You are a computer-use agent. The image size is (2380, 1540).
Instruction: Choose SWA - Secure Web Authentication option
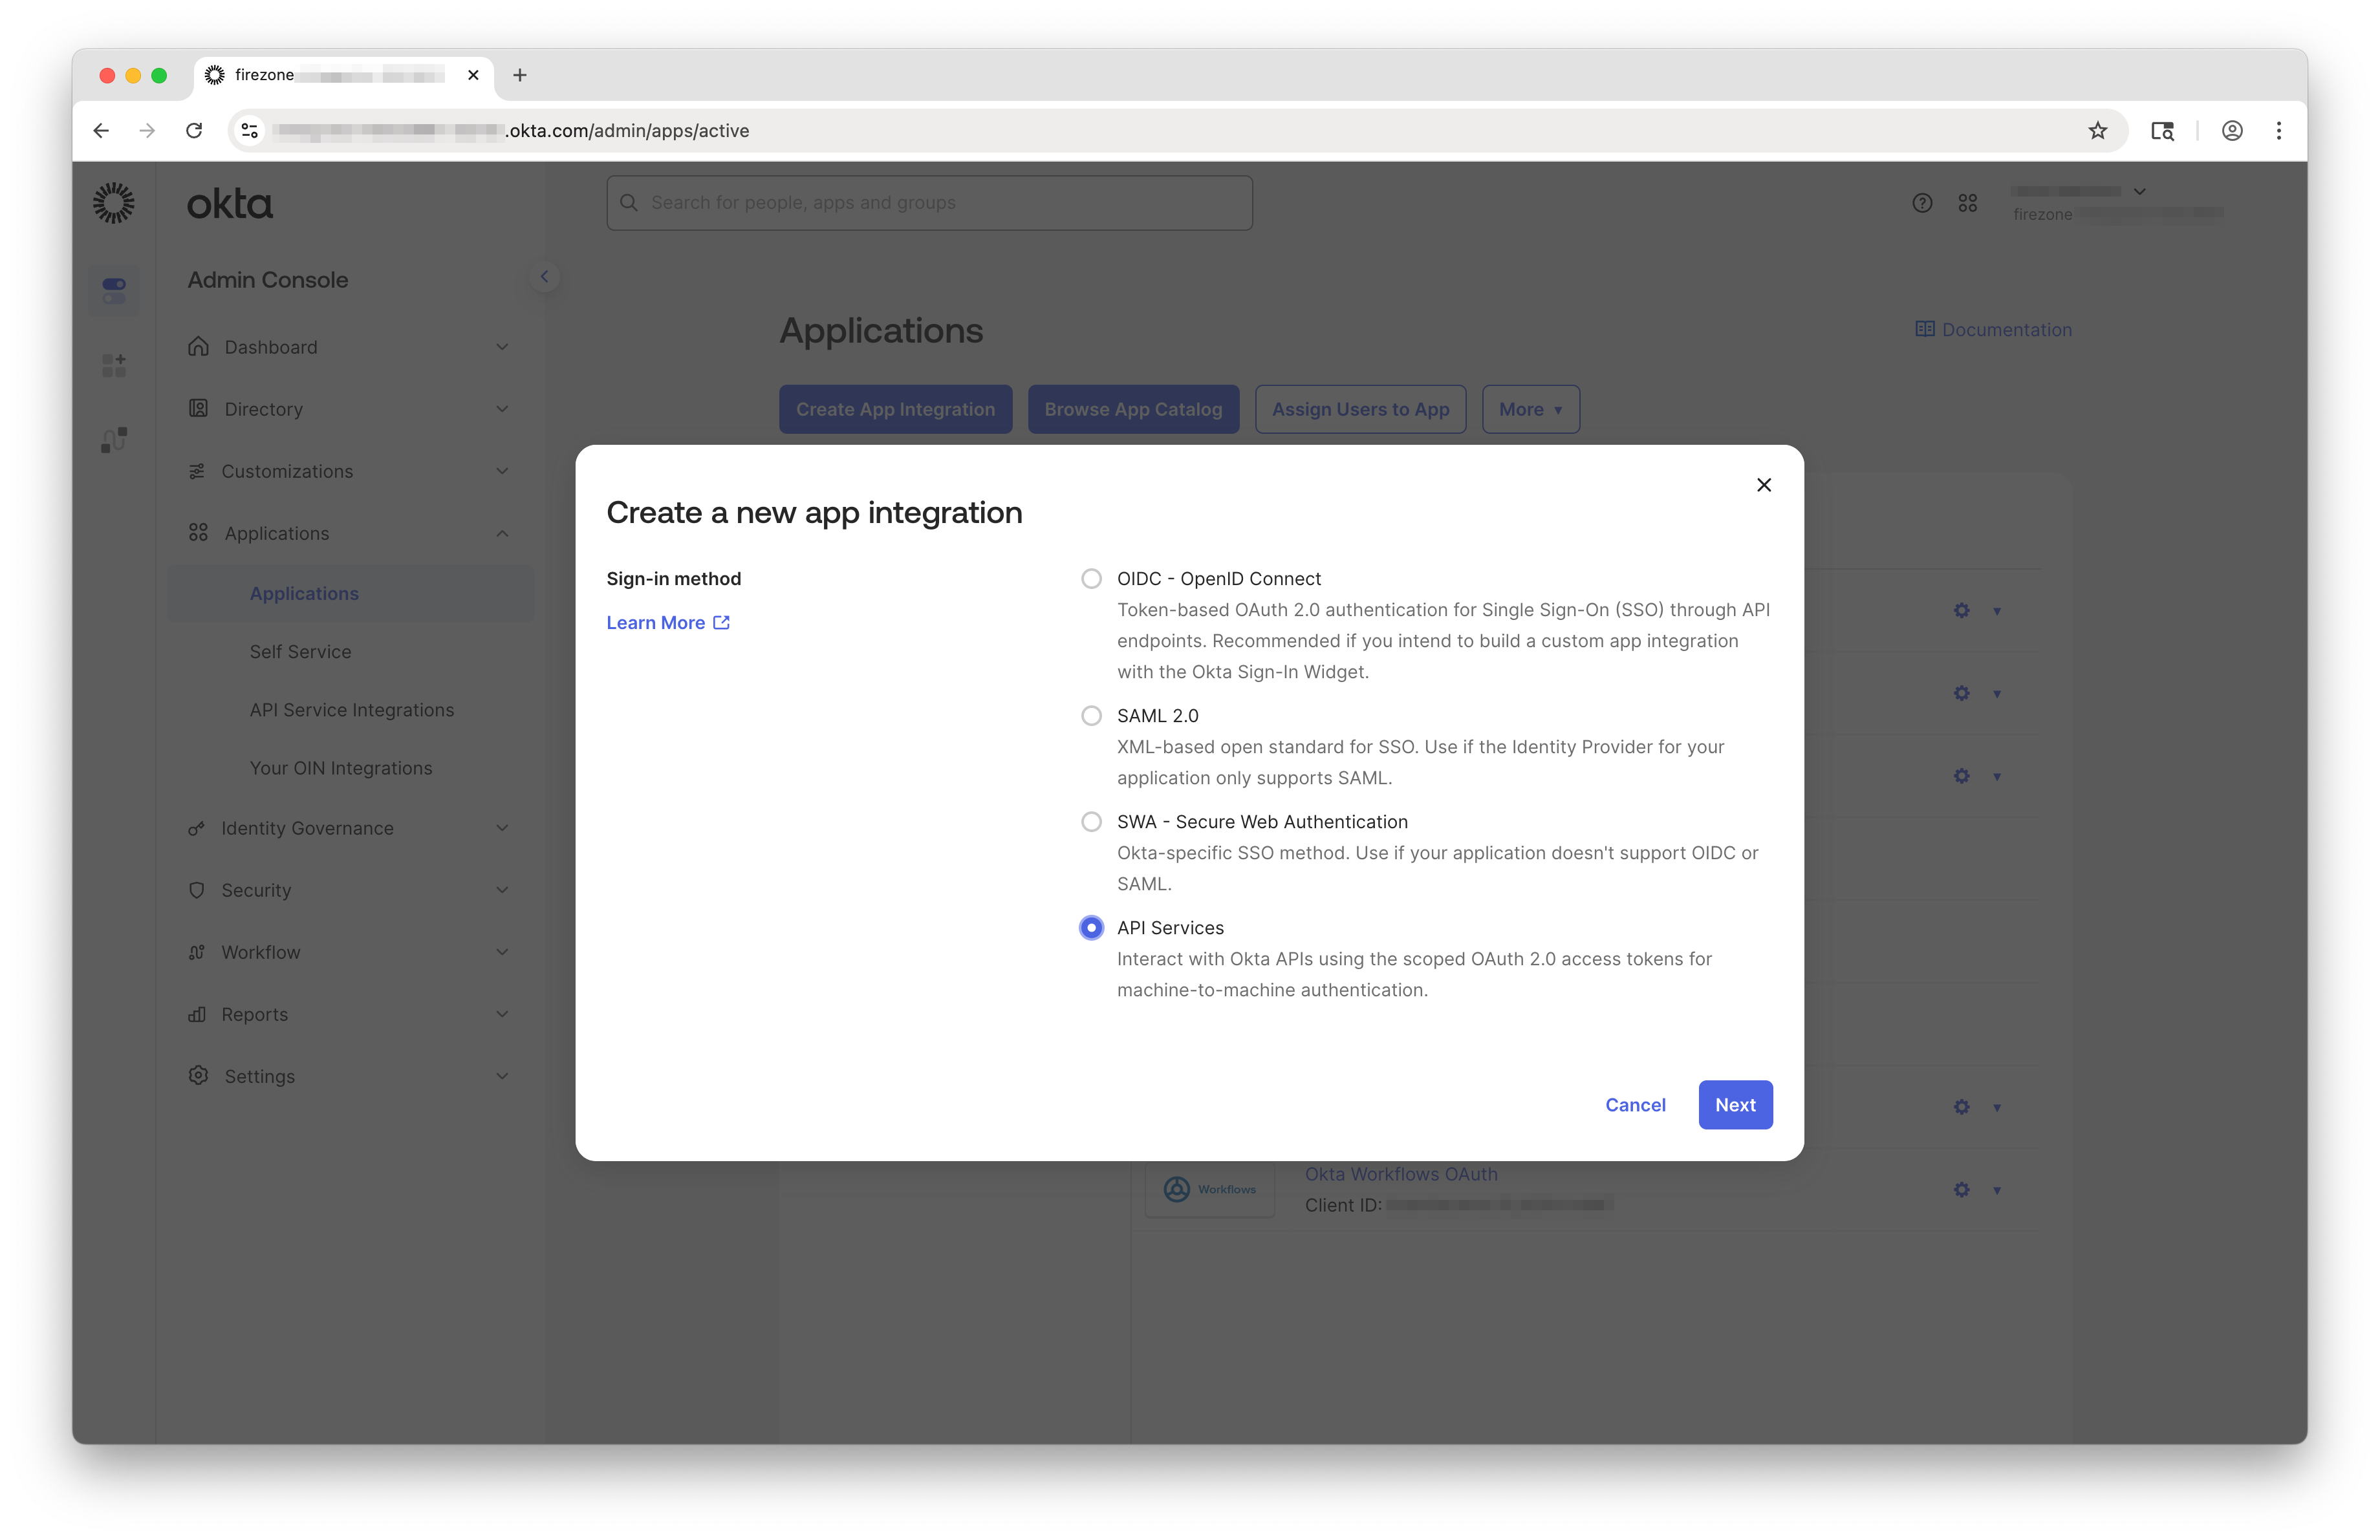point(1091,822)
